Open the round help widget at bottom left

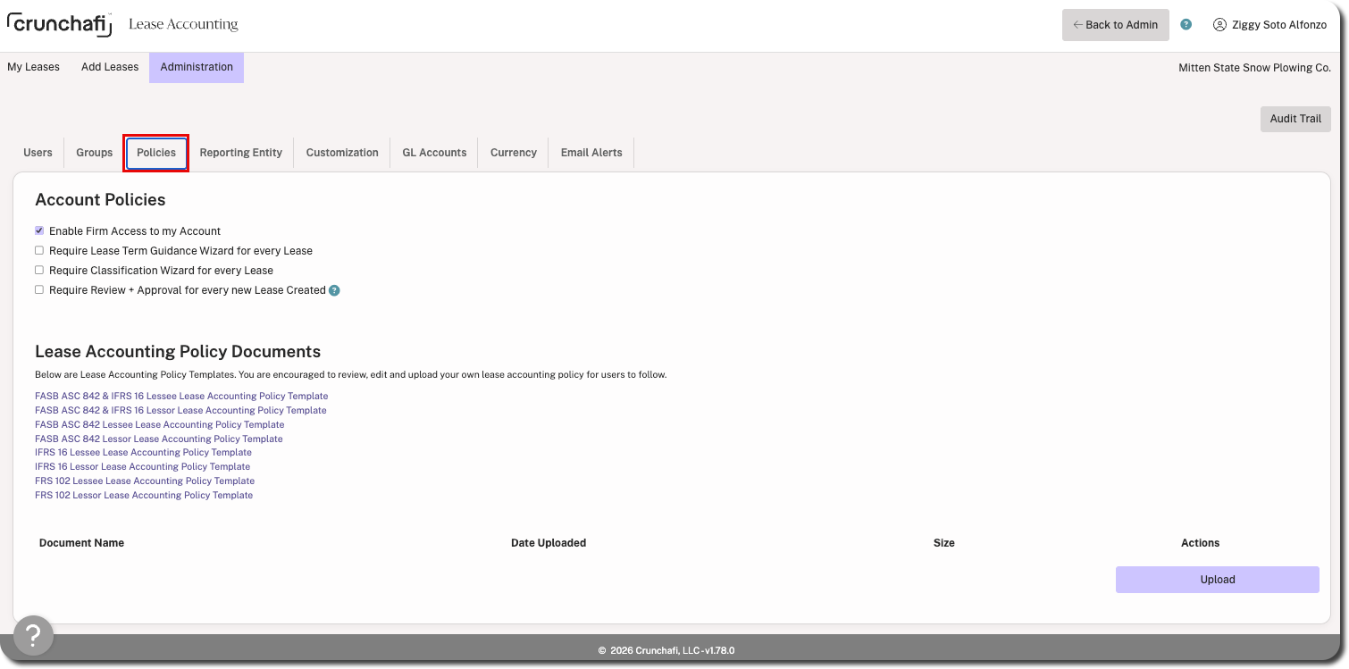coord(33,635)
